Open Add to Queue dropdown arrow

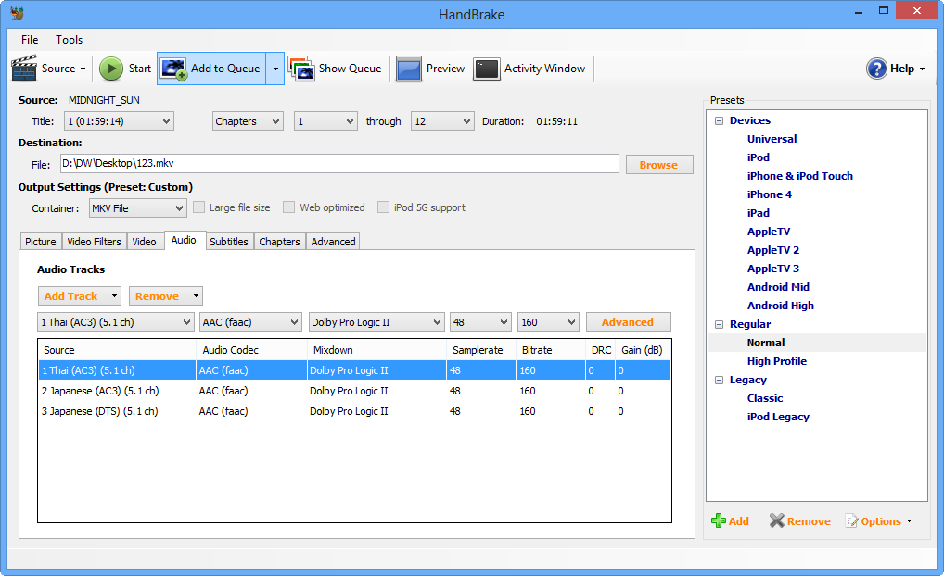tap(275, 69)
